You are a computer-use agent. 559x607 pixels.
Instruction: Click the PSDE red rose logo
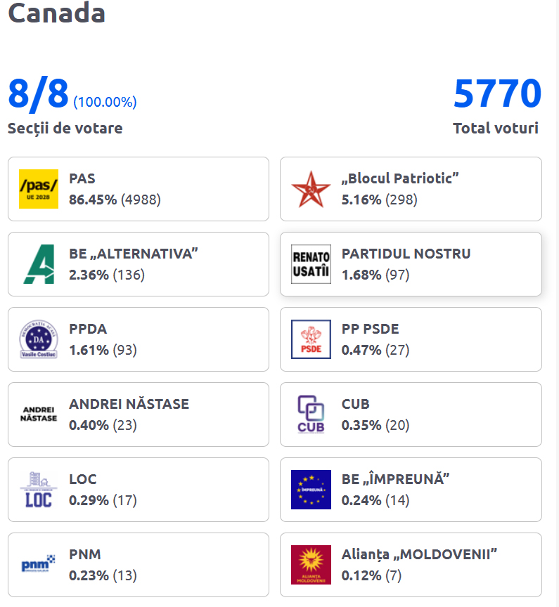[x=311, y=339]
